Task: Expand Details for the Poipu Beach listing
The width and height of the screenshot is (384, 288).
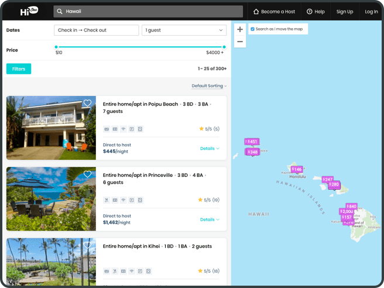Action: [210, 149]
